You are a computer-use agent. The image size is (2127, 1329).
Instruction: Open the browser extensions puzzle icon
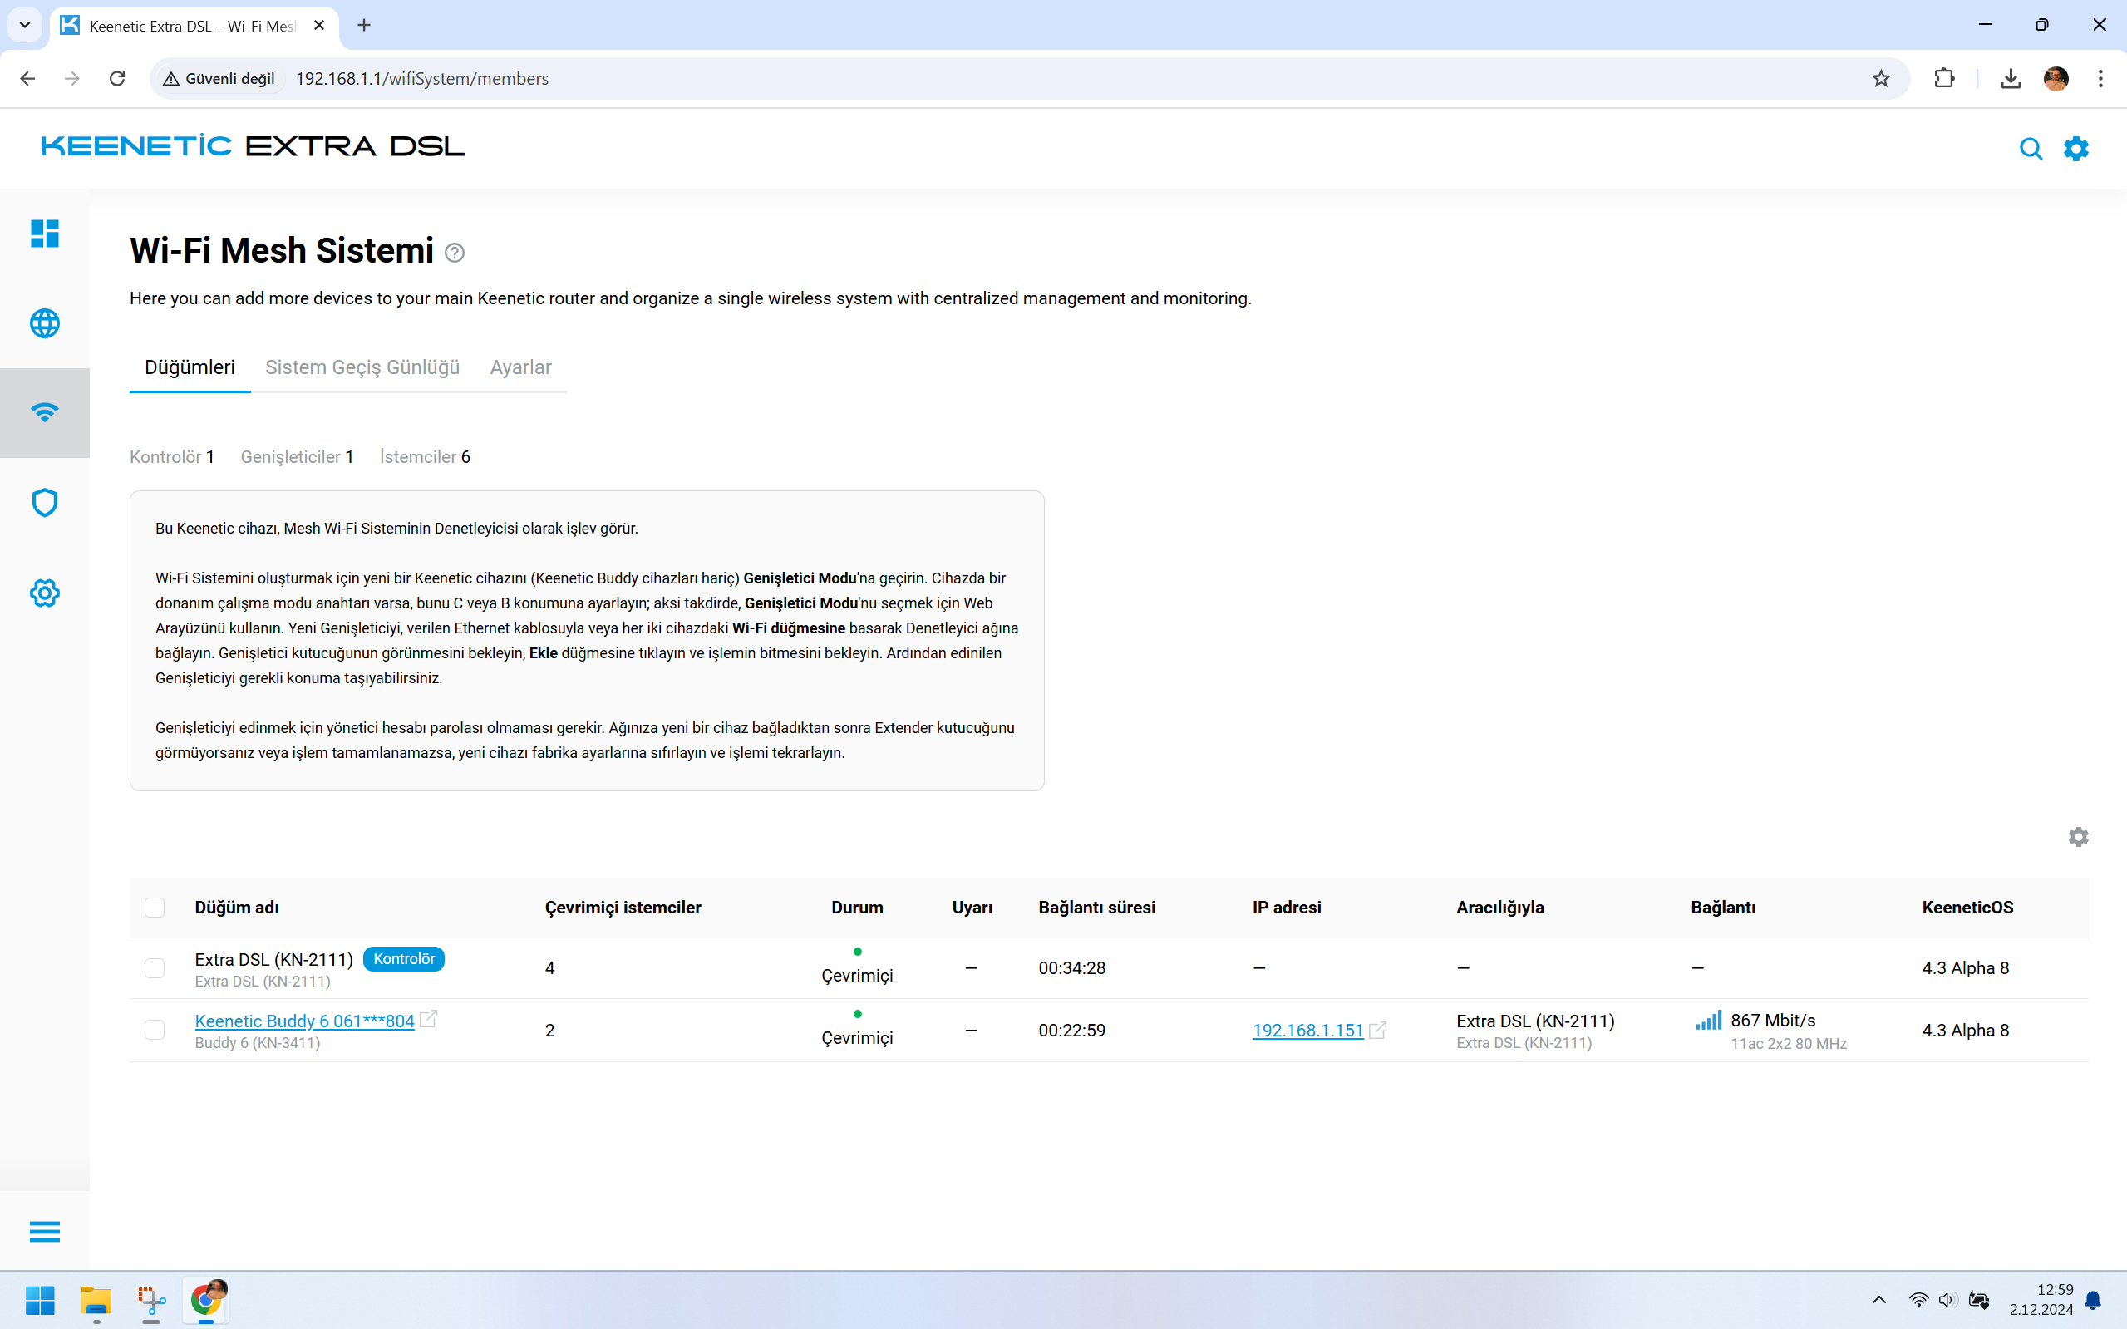pyautogui.click(x=1944, y=78)
